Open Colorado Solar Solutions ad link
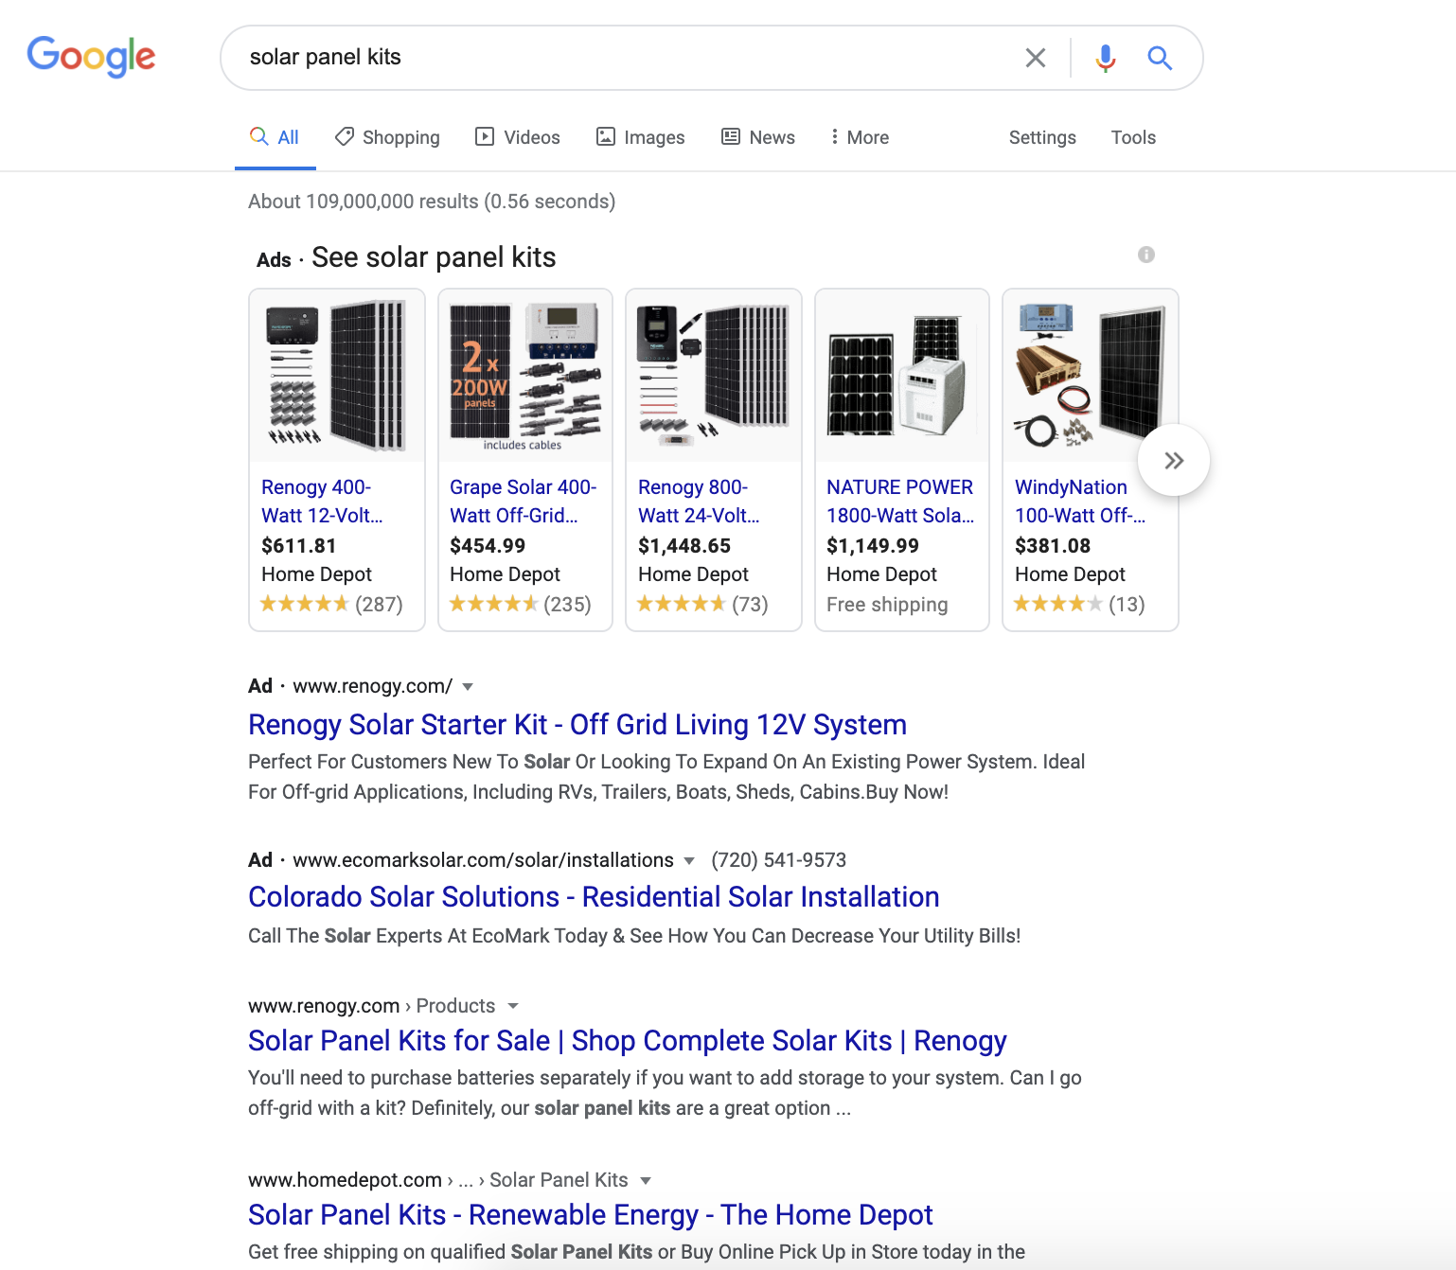This screenshot has width=1456, height=1270. click(x=594, y=897)
